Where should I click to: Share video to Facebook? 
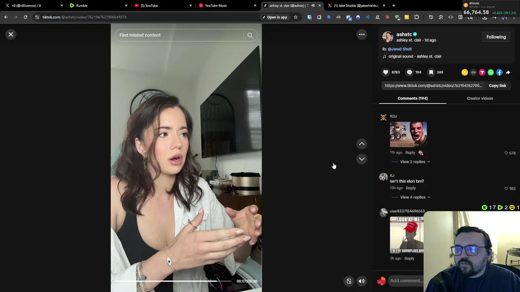tap(499, 72)
